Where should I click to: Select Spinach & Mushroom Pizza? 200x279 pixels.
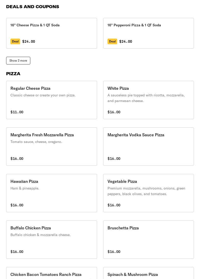(133, 274)
